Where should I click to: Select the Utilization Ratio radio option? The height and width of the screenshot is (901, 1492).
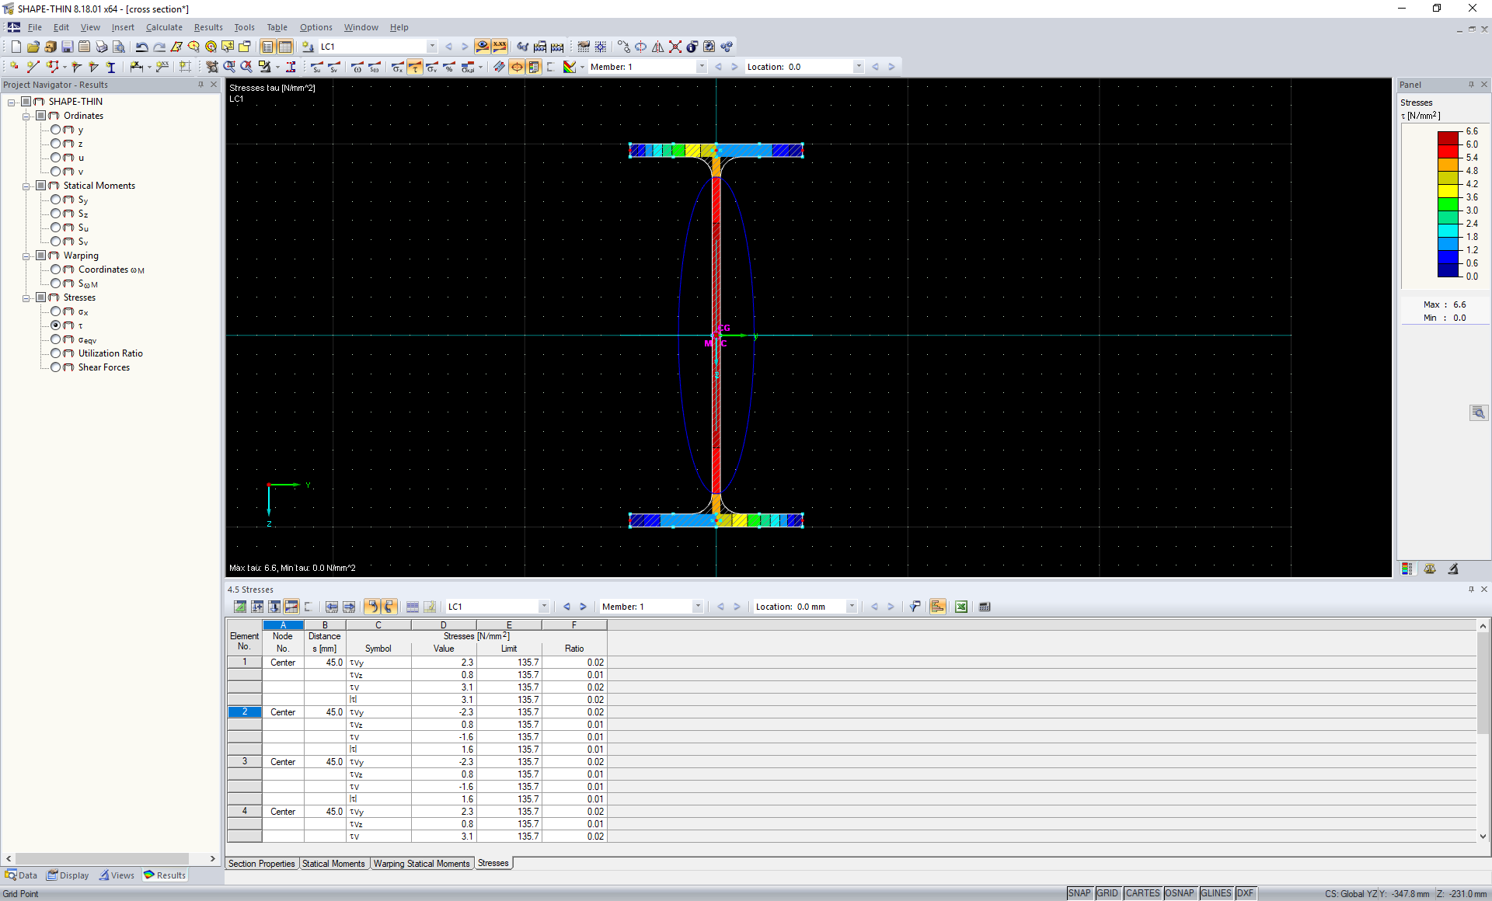(56, 353)
